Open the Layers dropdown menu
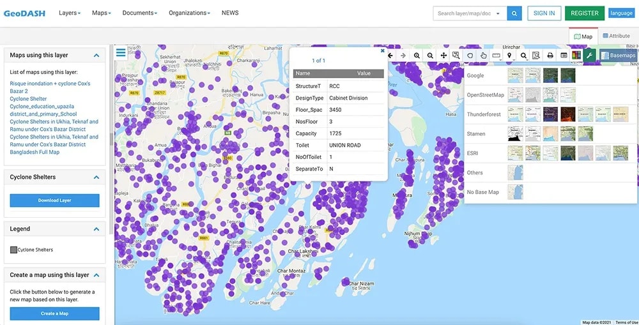Screen dimensions: 639x325 point(69,13)
